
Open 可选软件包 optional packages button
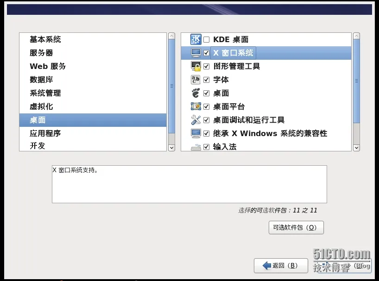(x=296, y=227)
